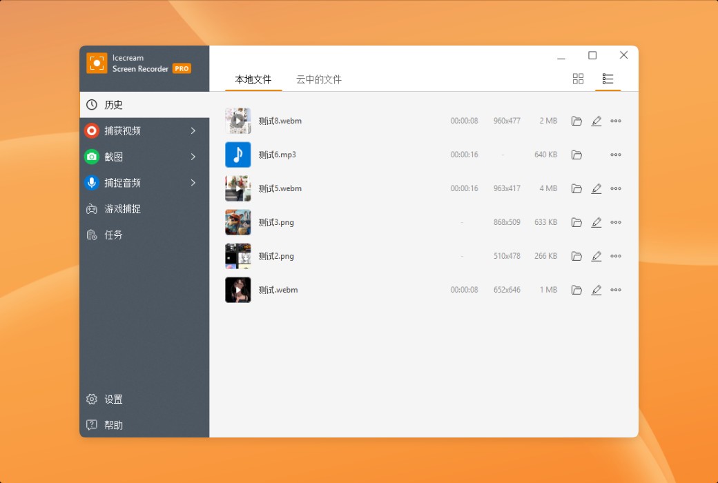Screen dimensions: 718x483
Task: Switch to list view layout
Action: pos(608,79)
